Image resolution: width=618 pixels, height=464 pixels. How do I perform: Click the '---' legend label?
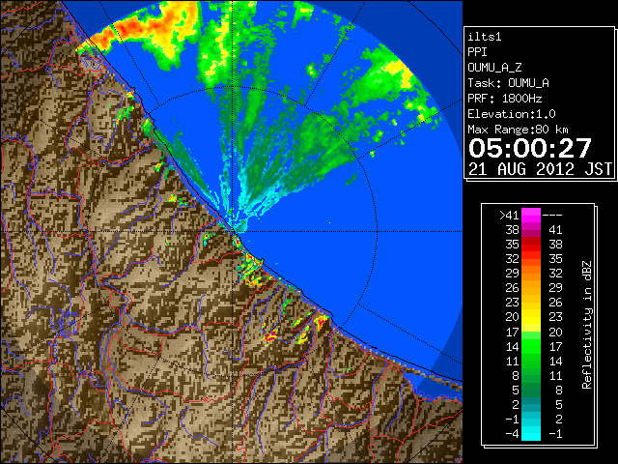click(x=552, y=216)
